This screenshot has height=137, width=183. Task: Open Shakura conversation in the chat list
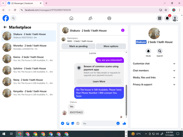[29, 36]
